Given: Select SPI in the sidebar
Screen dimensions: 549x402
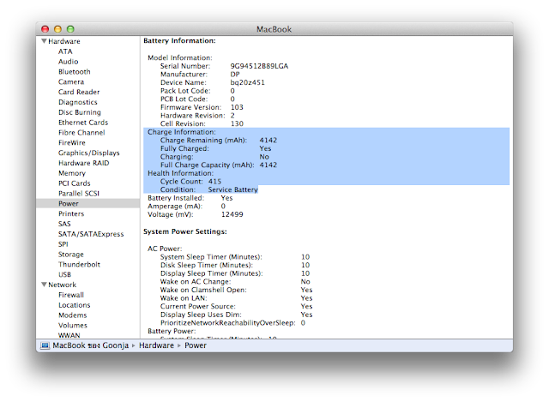Looking at the screenshot, I should pyautogui.click(x=63, y=244).
